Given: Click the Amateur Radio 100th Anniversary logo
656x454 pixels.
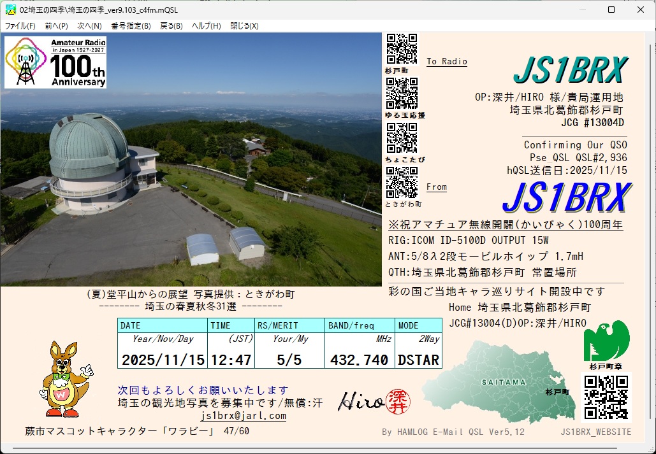Looking at the screenshot, I should pyautogui.click(x=55, y=62).
